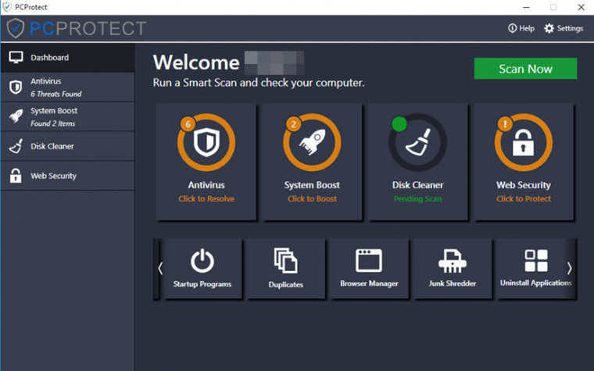Click the Disk Cleaner card title
This screenshot has width=594, height=371.
tap(418, 185)
